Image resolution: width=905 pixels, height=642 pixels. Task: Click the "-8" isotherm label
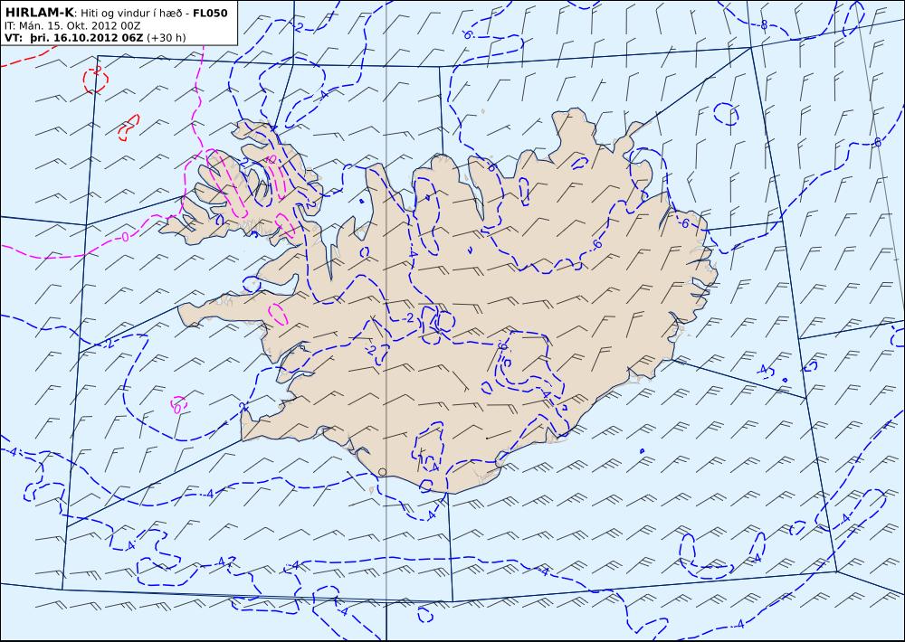[x=762, y=24]
